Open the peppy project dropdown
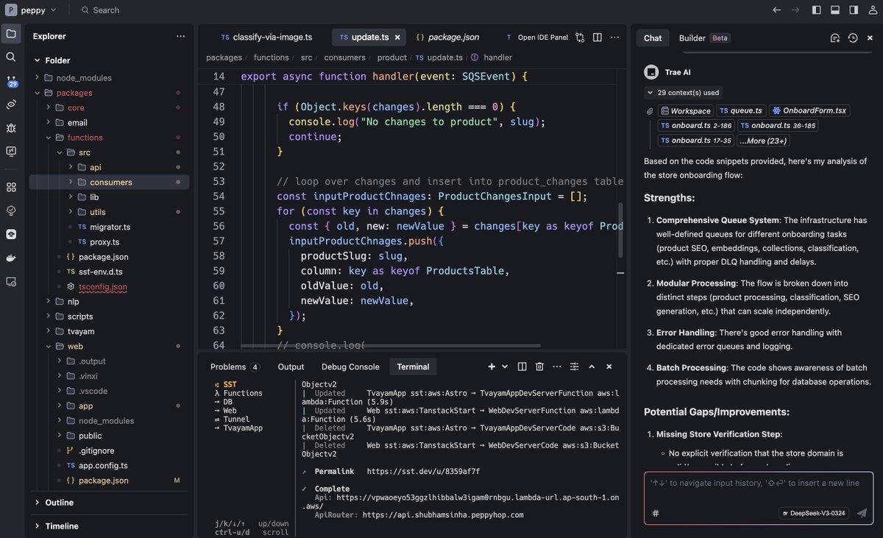 coord(31,10)
